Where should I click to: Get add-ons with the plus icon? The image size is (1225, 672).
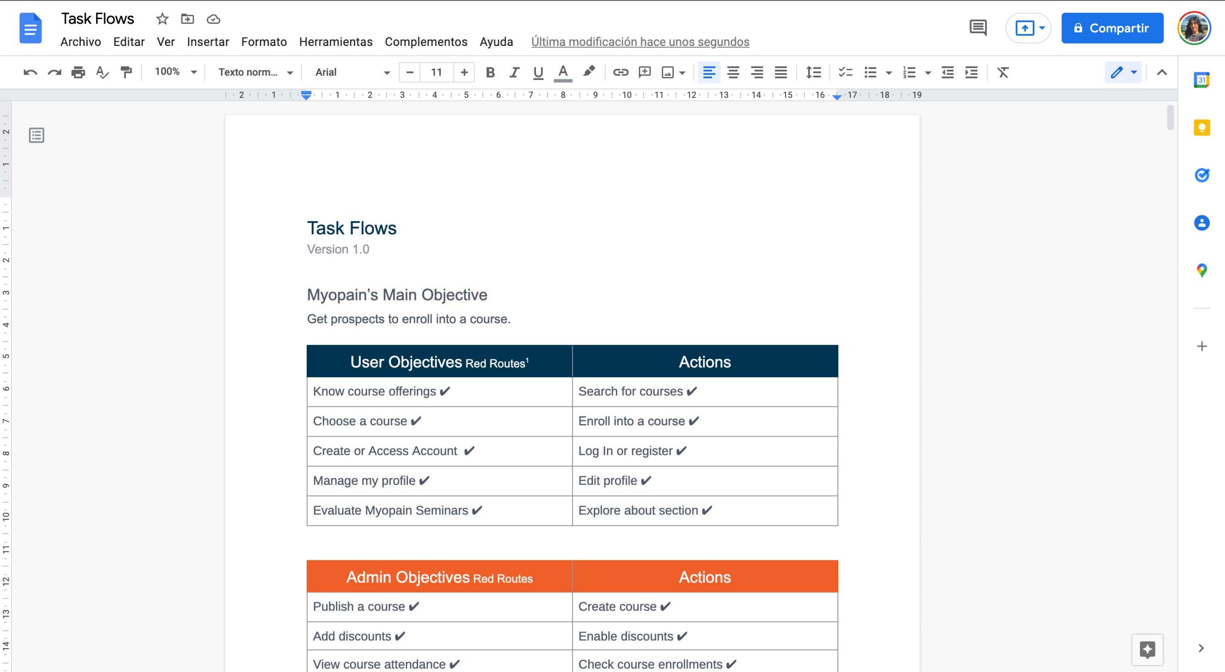1202,346
